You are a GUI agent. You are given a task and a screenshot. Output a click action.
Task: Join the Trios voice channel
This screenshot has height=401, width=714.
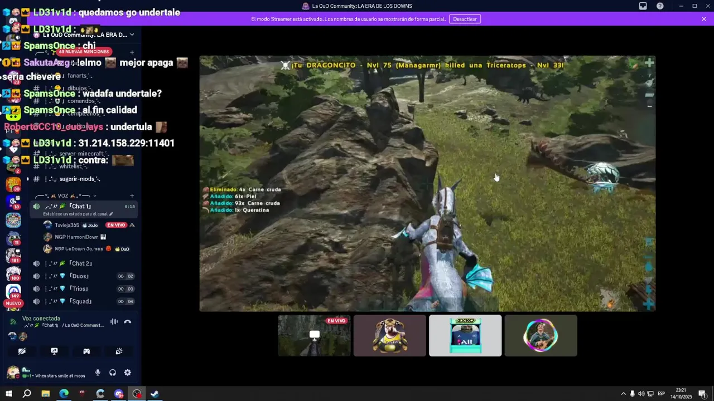[x=84, y=288]
